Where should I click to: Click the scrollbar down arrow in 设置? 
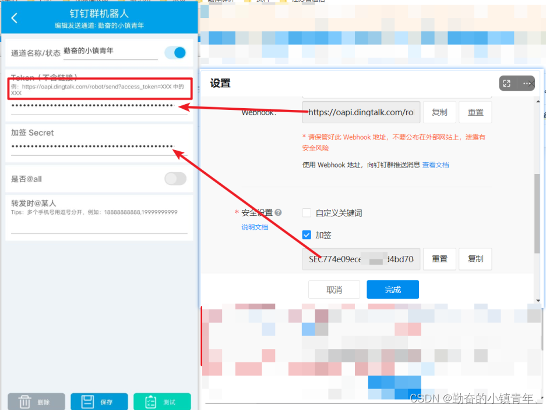click(538, 301)
